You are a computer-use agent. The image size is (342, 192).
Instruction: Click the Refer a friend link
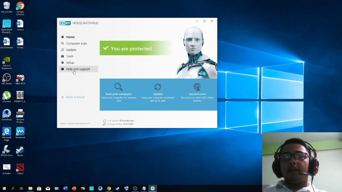(x=75, y=97)
